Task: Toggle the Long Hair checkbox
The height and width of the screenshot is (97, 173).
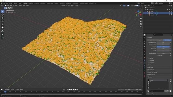Action: click(157, 56)
